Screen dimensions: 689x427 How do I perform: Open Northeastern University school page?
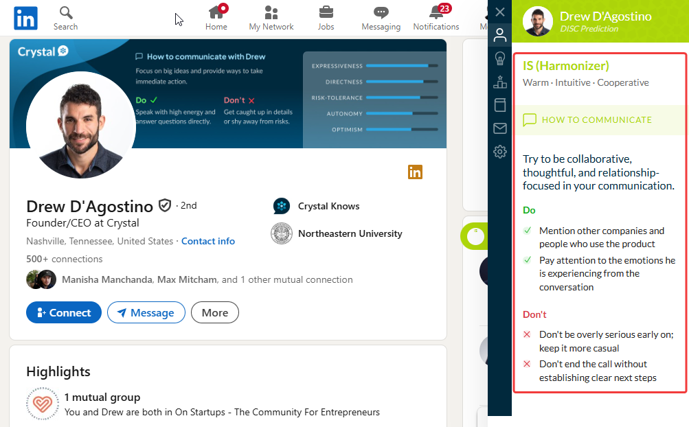[350, 233]
